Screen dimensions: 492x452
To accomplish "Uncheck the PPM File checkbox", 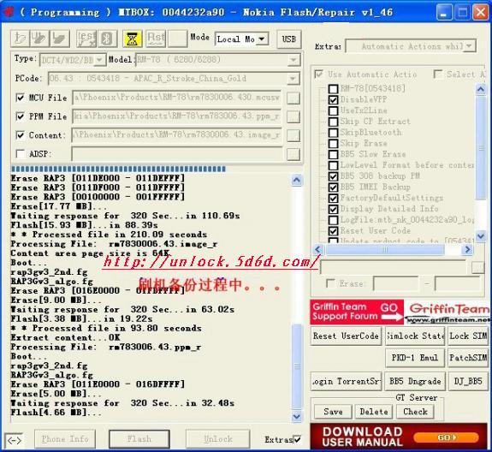I will pyautogui.click(x=20, y=116).
